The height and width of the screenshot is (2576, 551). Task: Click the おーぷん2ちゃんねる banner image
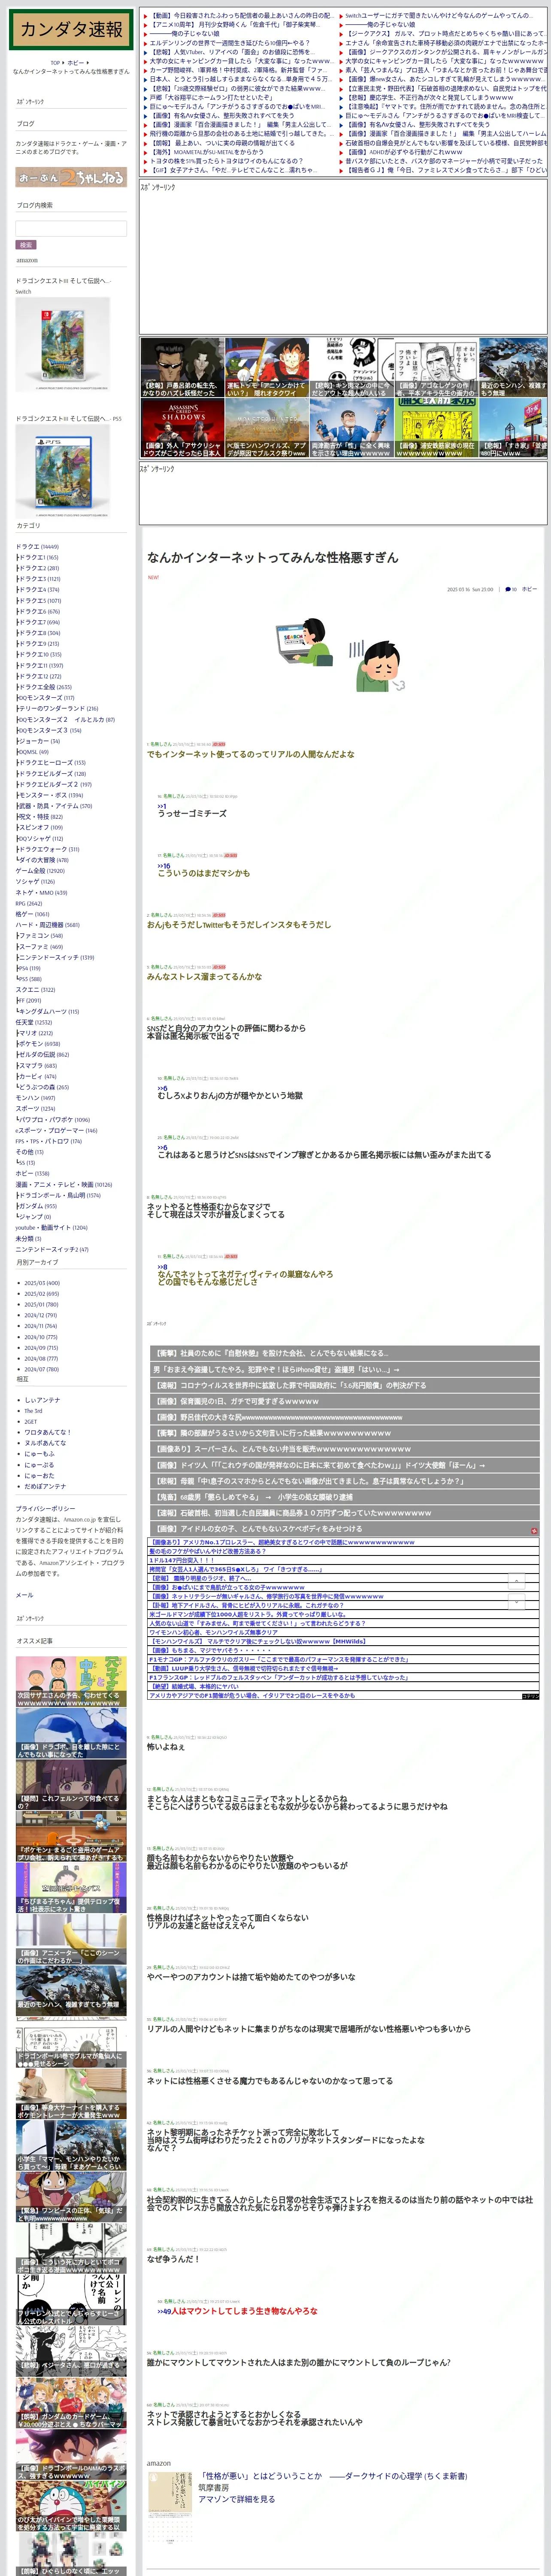tap(71, 177)
